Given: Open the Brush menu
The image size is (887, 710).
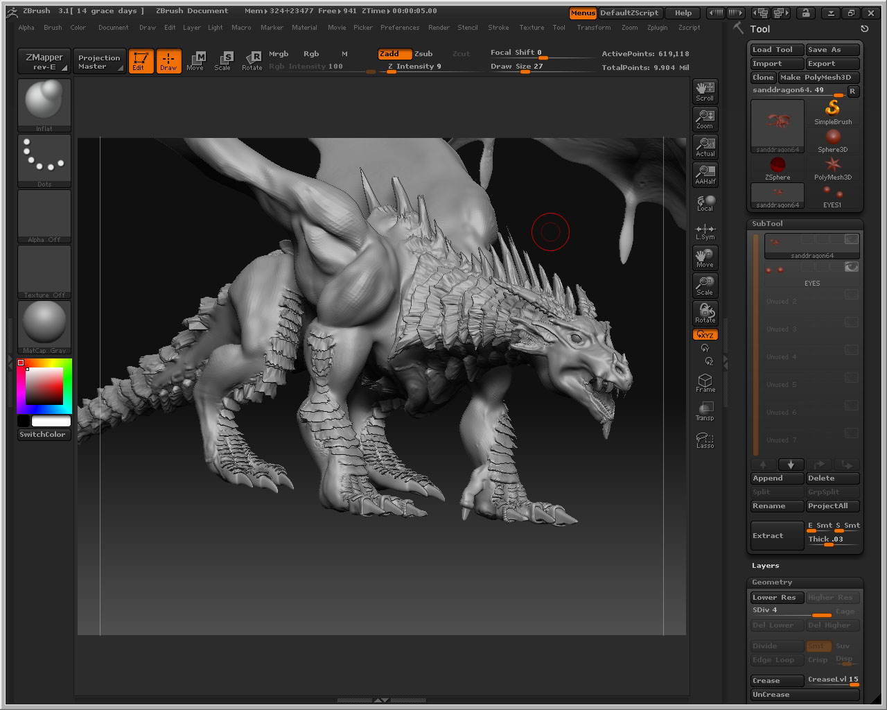Looking at the screenshot, I should (53, 28).
